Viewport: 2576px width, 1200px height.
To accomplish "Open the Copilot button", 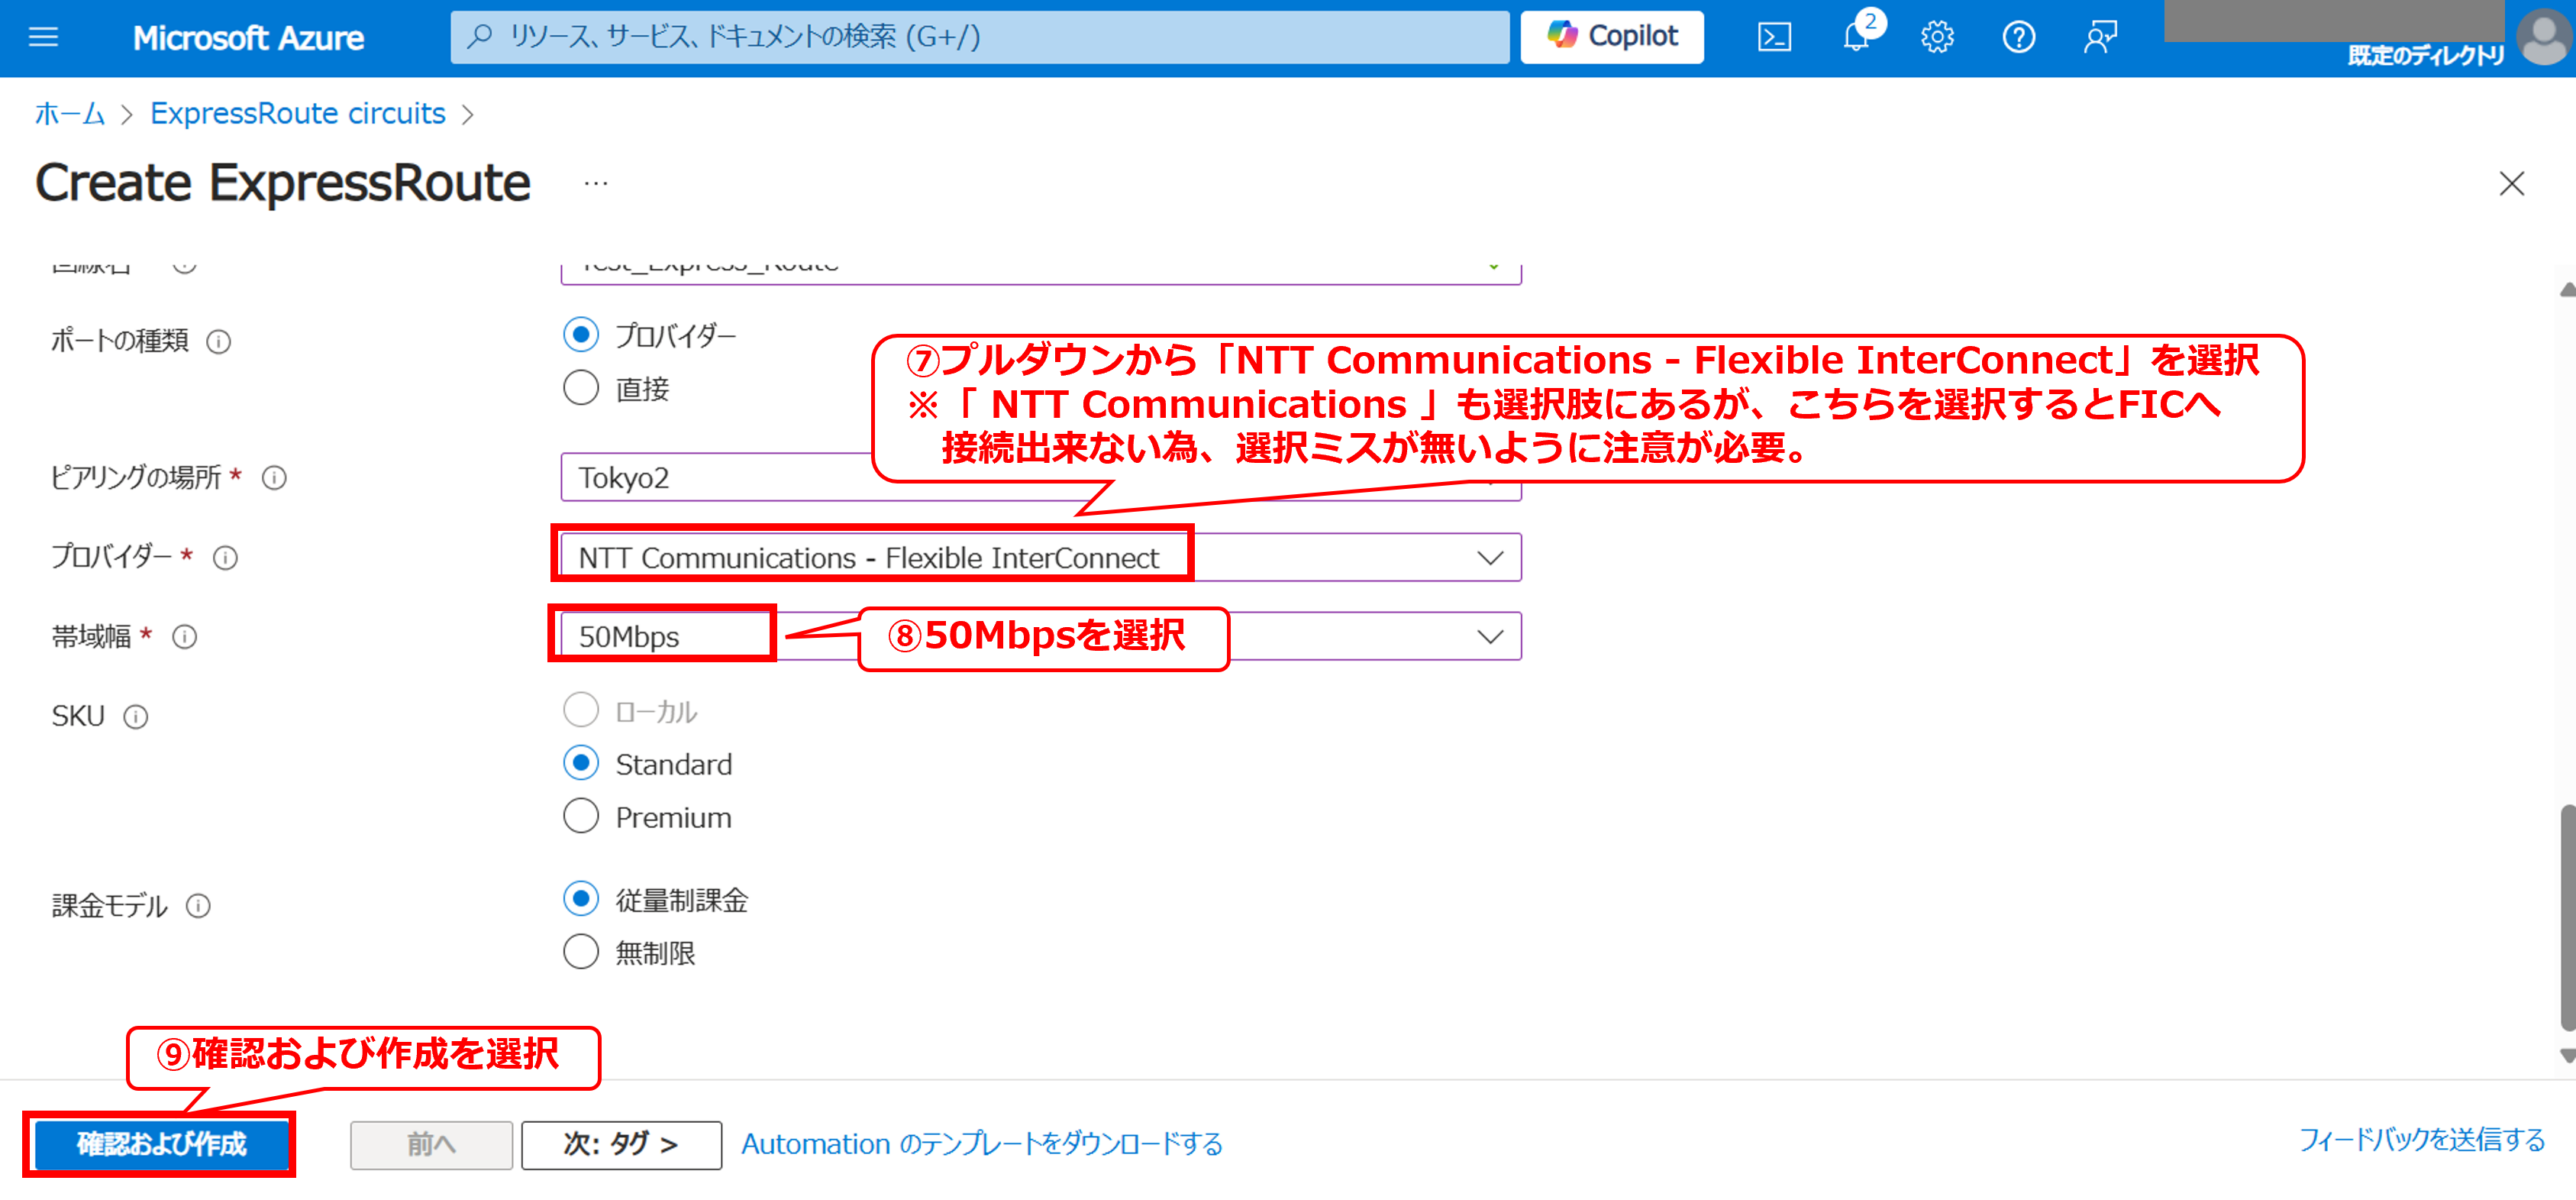I will click(x=1612, y=37).
